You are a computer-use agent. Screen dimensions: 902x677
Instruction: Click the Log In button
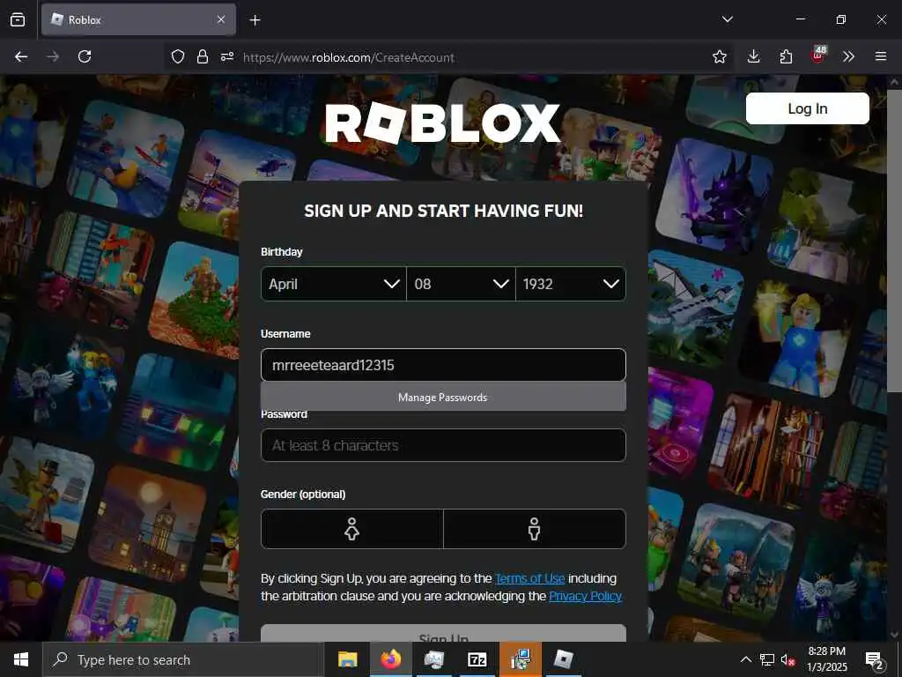click(808, 108)
